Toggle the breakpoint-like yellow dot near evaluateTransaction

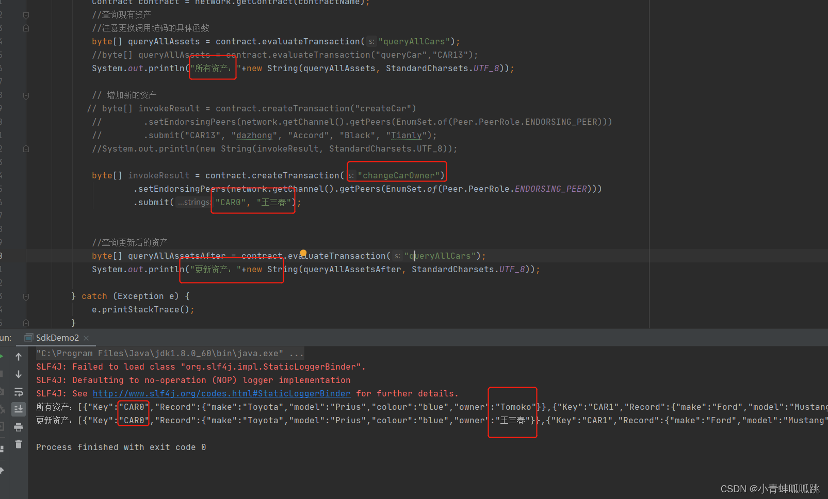tap(303, 252)
